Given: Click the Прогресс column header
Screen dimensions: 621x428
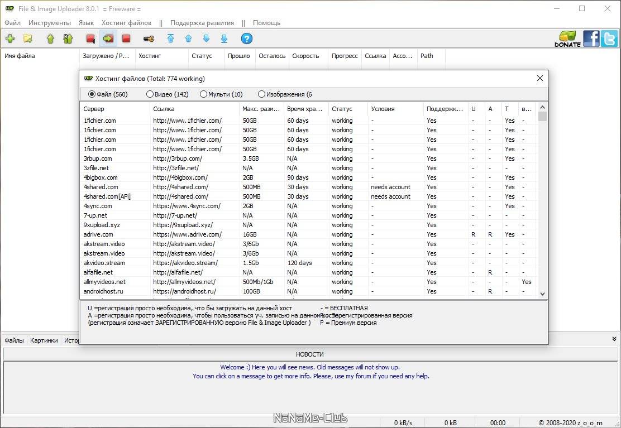Looking at the screenshot, I should (345, 56).
